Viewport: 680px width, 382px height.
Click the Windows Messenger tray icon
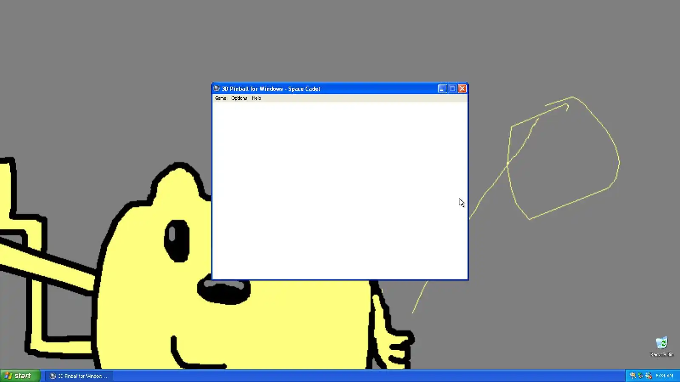pos(649,376)
